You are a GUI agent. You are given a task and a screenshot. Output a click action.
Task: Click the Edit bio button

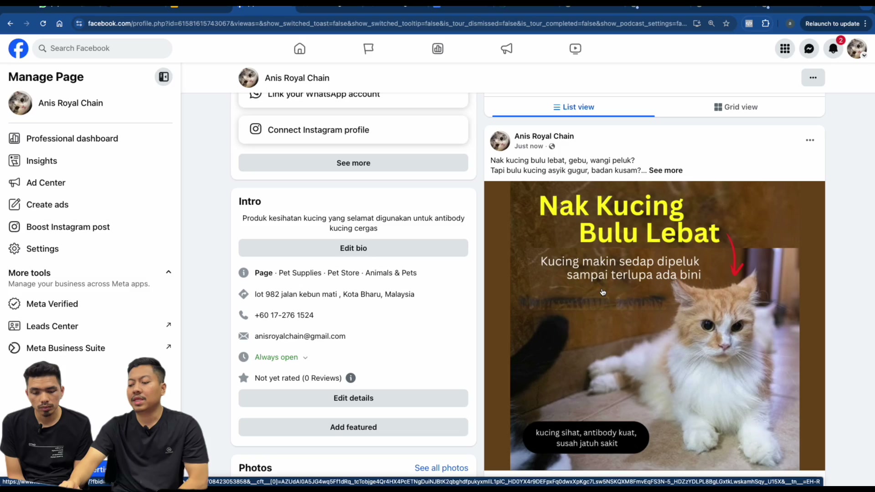click(x=353, y=248)
